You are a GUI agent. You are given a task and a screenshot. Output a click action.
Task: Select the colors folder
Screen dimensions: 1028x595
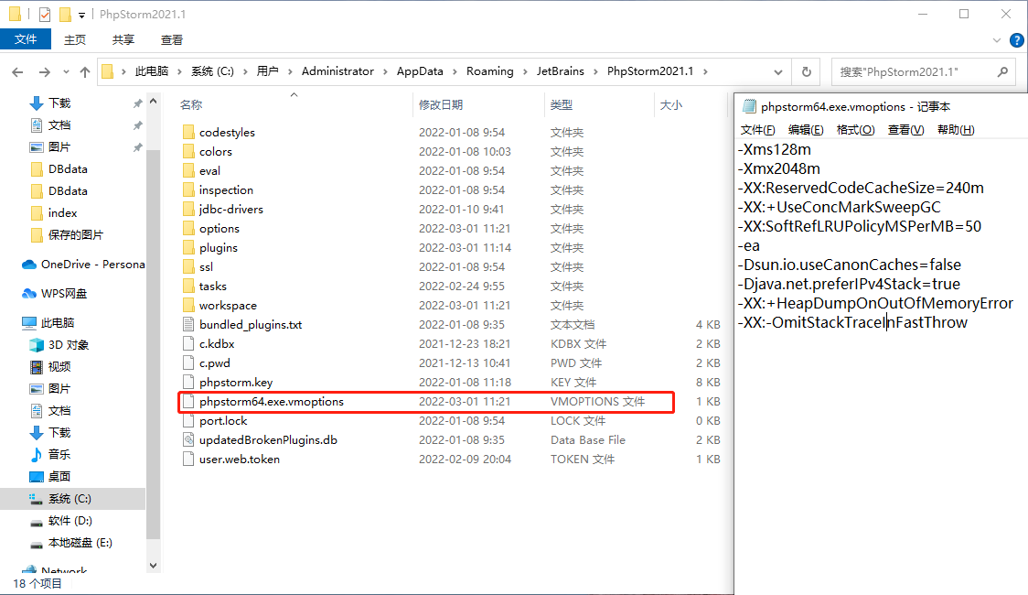216,152
